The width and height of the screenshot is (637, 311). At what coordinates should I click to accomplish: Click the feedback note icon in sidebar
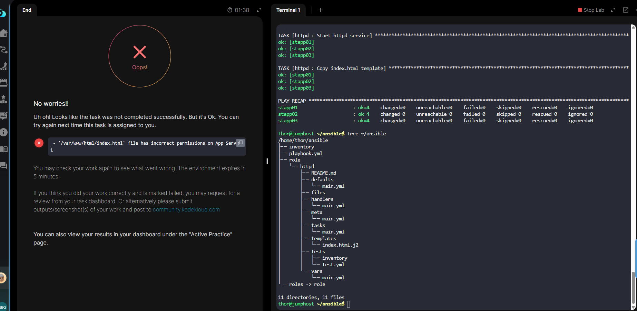[3, 116]
